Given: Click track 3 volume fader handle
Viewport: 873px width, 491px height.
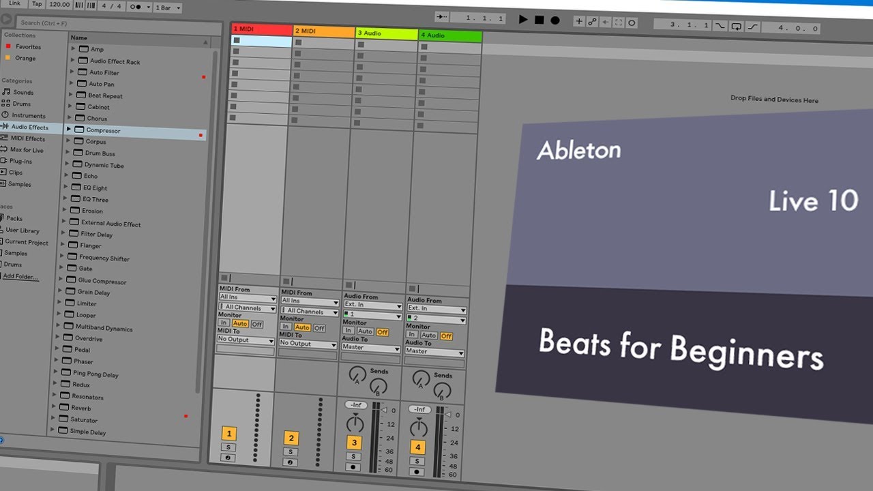Looking at the screenshot, I should click(383, 410).
